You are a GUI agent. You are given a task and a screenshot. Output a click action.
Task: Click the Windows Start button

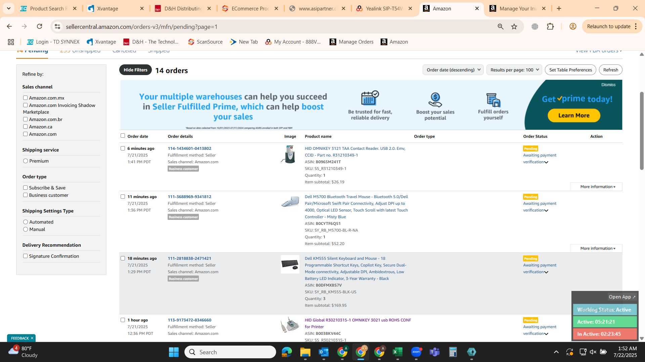[x=174, y=352]
